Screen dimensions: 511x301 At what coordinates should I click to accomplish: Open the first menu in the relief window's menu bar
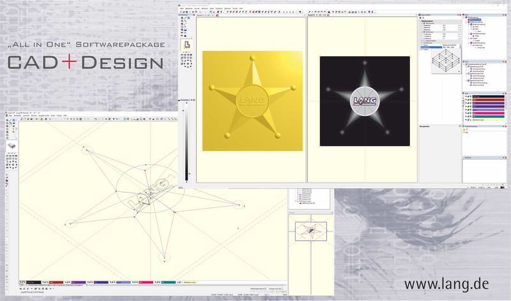pos(182,8)
